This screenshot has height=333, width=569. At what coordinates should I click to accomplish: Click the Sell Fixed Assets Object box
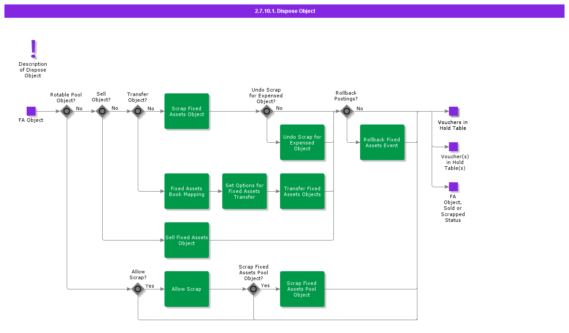click(x=187, y=240)
